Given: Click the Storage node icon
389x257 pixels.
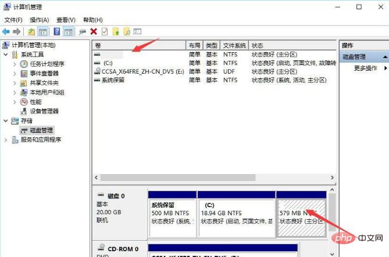Looking at the screenshot, I should point(15,121).
